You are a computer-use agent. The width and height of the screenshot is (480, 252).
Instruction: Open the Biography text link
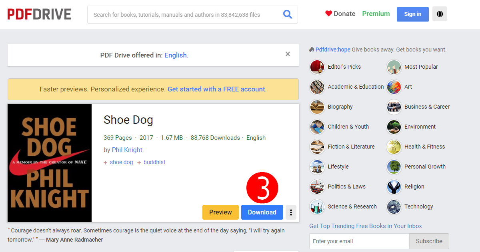pyautogui.click(x=340, y=107)
